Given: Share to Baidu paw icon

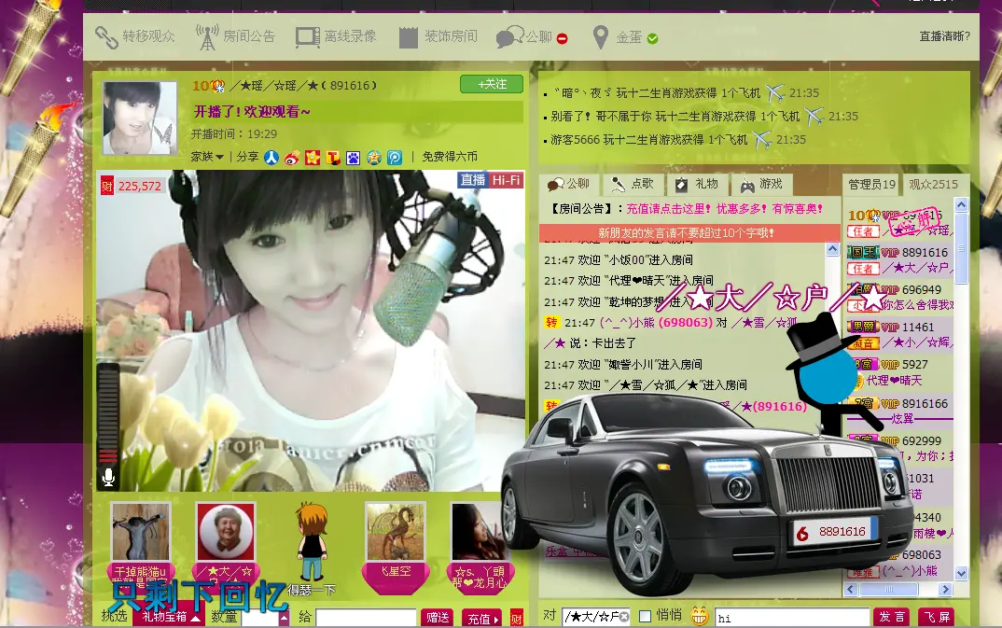Looking at the screenshot, I should click(354, 157).
